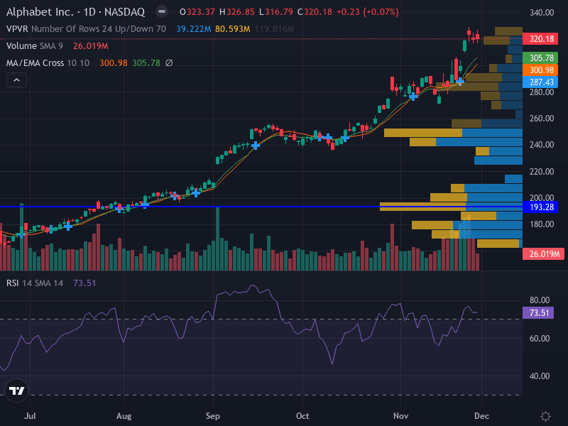
Task: Click the change +0.23 (+0.07%) value
Action: click(x=367, y=12)
